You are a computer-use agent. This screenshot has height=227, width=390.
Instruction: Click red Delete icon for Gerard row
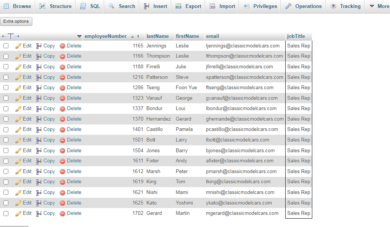[62, 213]
